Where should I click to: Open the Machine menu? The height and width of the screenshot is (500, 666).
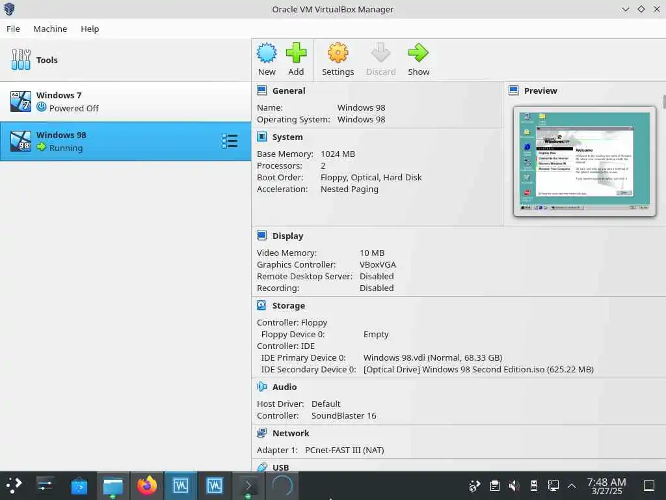point(50,29)
